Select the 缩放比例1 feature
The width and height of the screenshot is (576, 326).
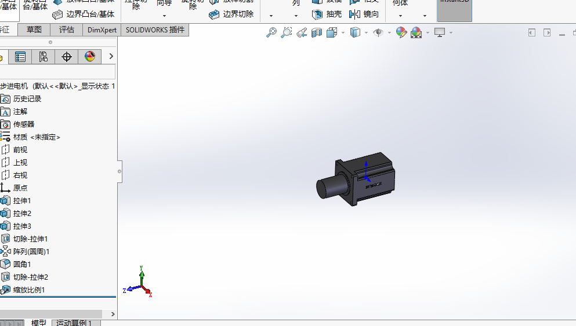pyautogui.click(x=23, y=290)
